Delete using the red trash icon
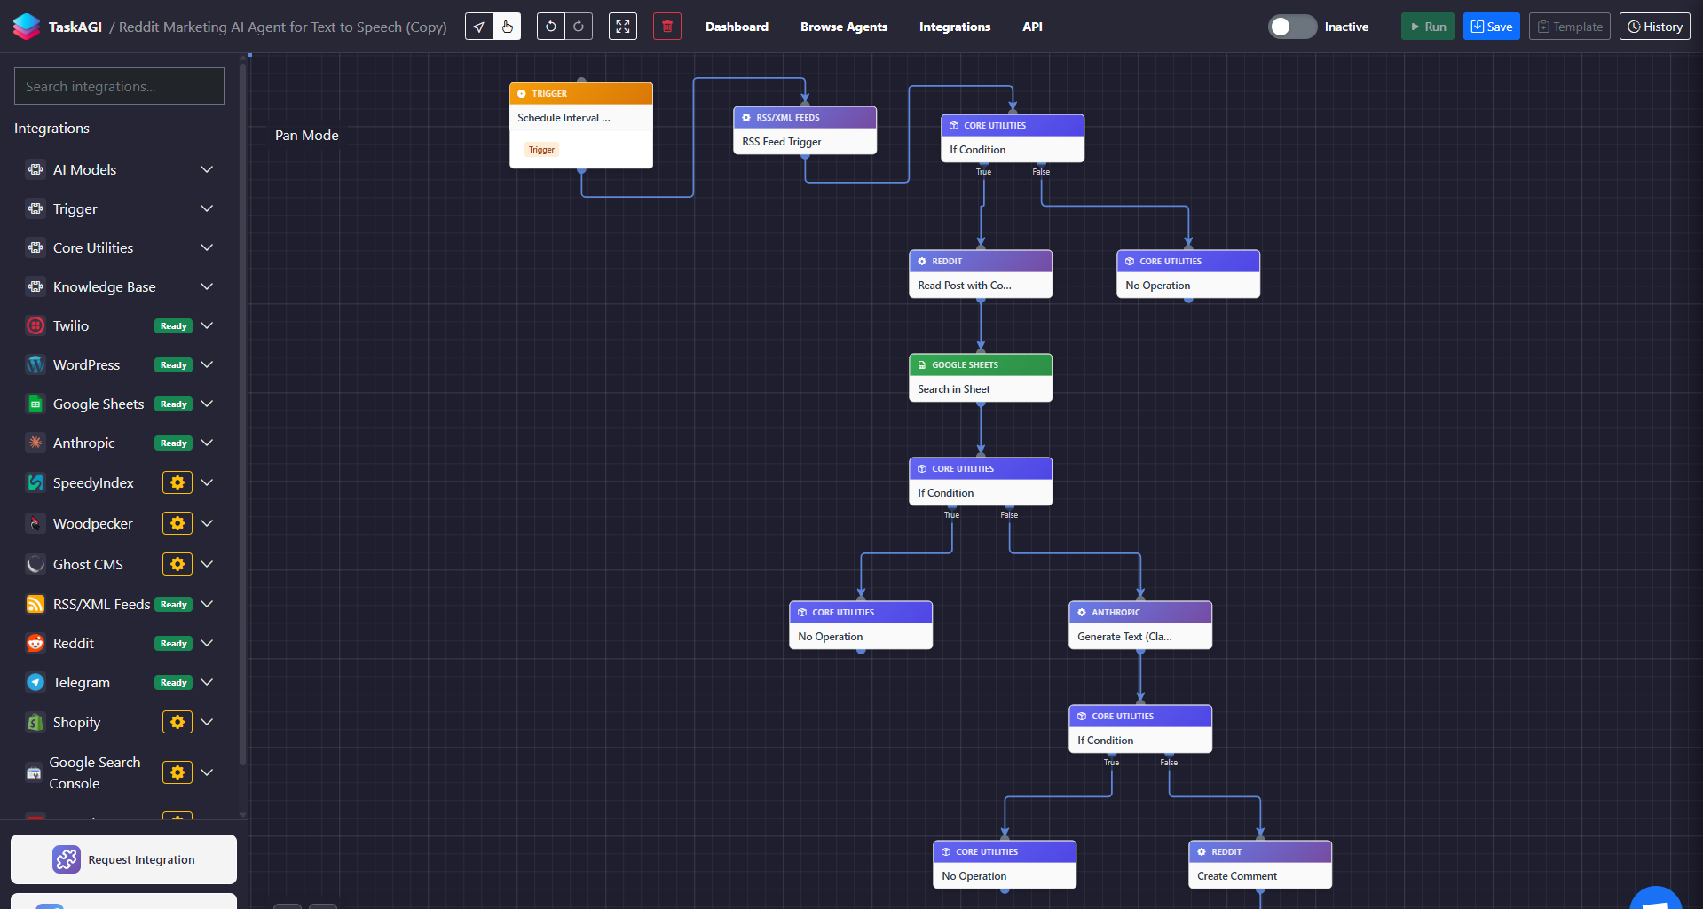 pyautogui.click(x=667, y=27)
